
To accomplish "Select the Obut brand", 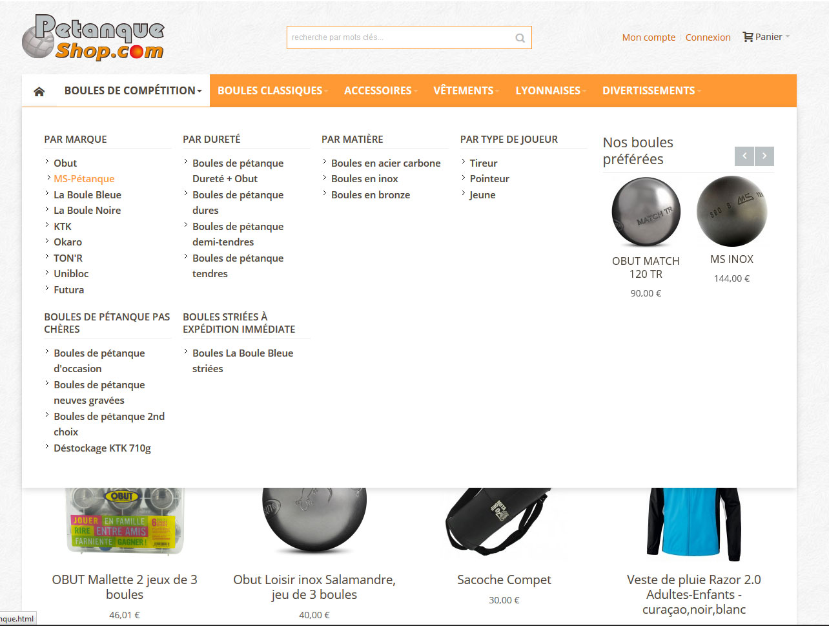I will coord(65,163).
